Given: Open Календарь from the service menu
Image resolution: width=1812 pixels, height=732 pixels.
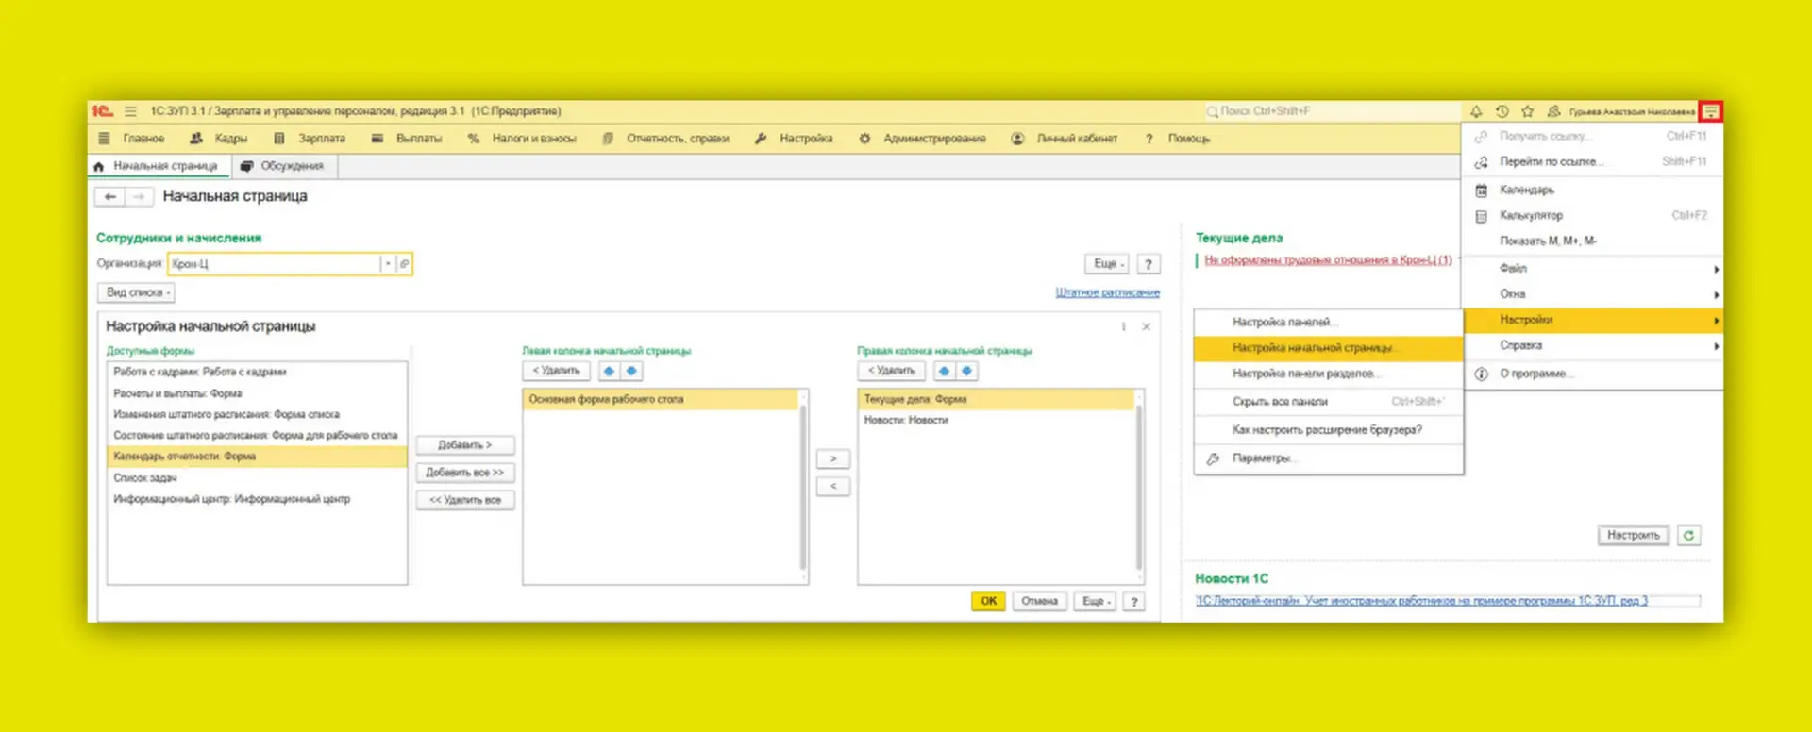Looking at the screenshot, I should (x=1592, y=191).
